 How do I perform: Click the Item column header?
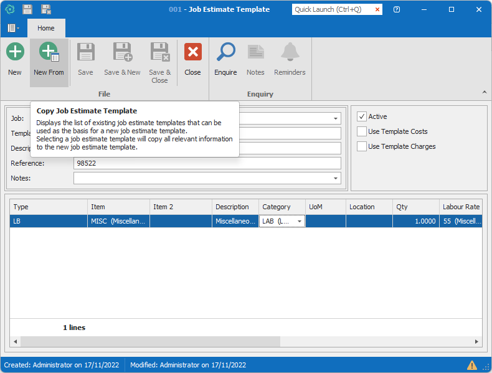click(x=118, y=207)
